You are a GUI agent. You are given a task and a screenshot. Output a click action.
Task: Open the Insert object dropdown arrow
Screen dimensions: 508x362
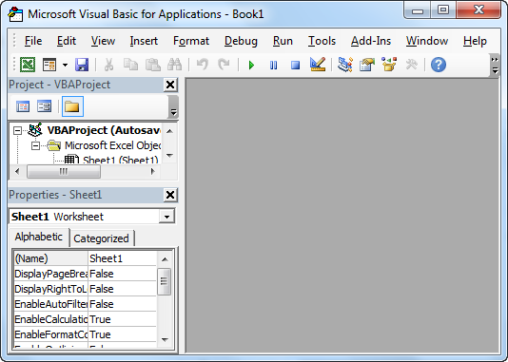click(65, 65)
